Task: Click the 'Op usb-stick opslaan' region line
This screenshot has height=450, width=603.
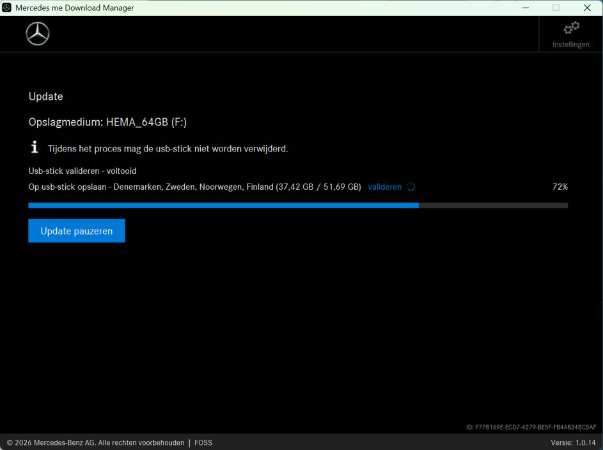Action: tap(194, 187)
